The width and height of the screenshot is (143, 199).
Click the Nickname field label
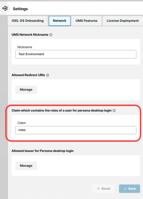[x=25, y=47]
